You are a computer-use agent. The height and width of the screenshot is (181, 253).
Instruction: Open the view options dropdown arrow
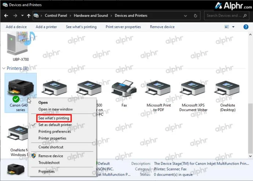pyautogui.click(x=233, y=27)
